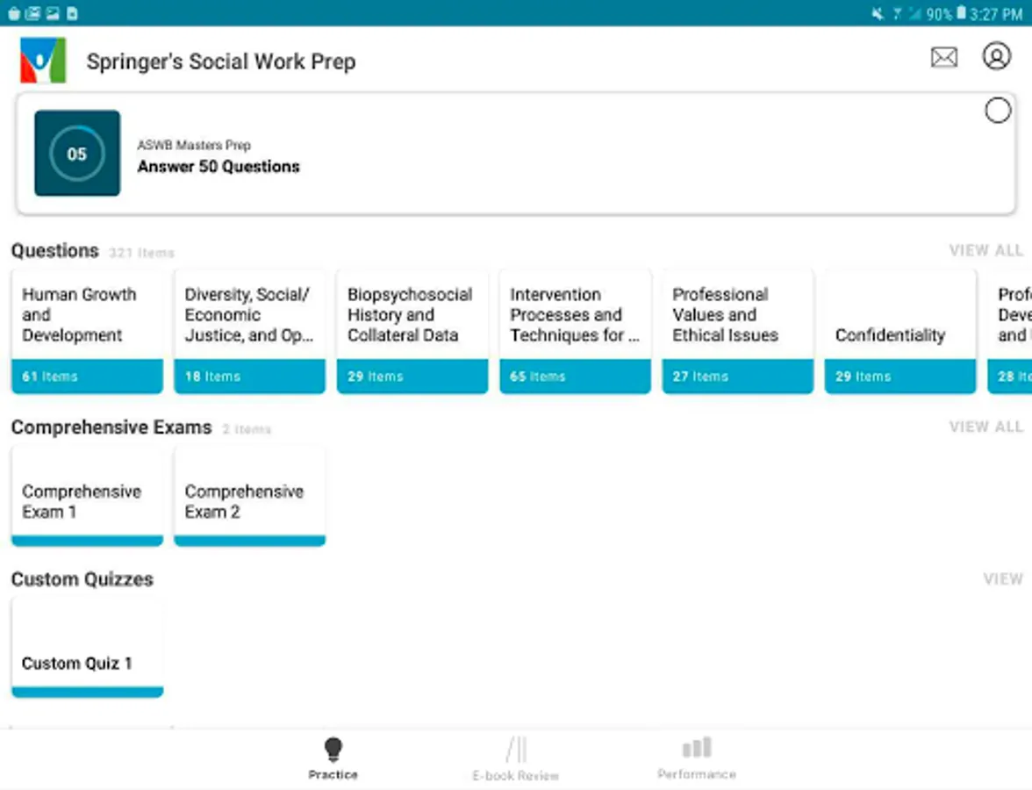Click the Comprehensive Exams heading
Image resolution: width=1032 pixels, height=790 pixels.
(111, 427)
